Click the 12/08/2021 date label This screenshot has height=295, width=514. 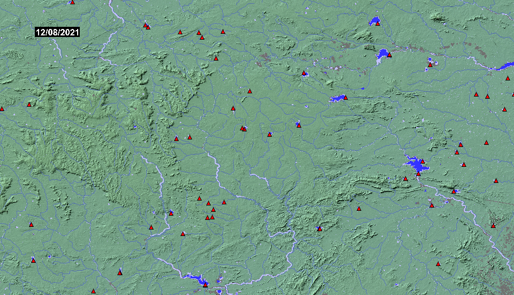[57, 32]
